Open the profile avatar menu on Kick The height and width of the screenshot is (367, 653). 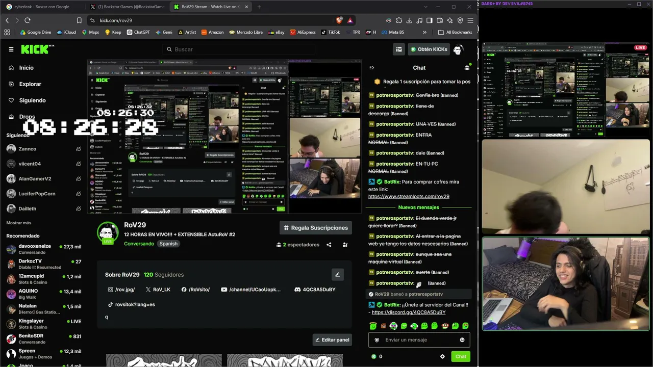[458, 49]
